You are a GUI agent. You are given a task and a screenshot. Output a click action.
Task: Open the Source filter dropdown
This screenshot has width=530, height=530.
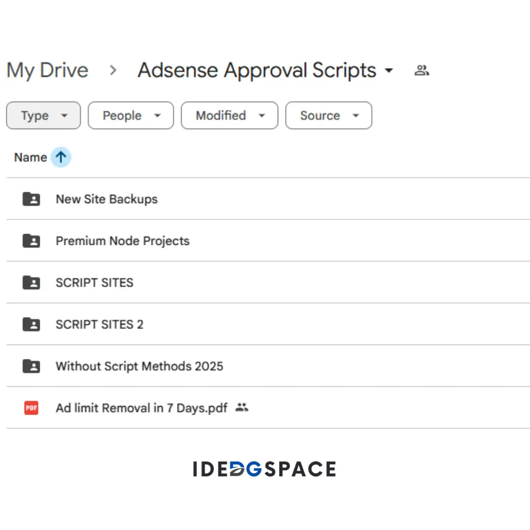(x=328, y=116)
